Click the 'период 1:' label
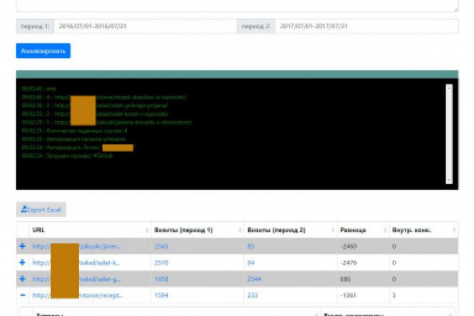 pyautogui.click(x=35, y=26)
